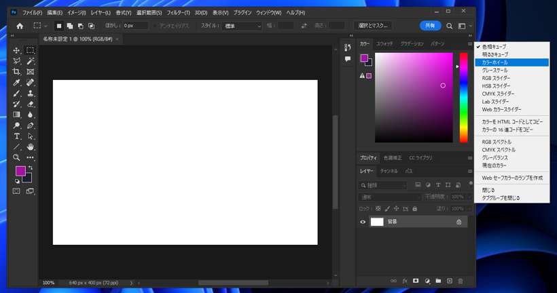
Task: Open the History panel icon
Action: point(348,47)
